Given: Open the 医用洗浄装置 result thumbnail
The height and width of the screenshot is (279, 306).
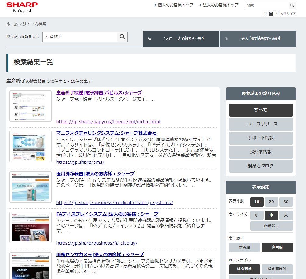Looking at the screenshot, I should coord(30,187).
